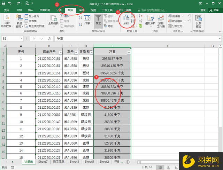Click the Remove Duplicates icon
Viewport: 223px width, 170px height.
pos(133,21)
